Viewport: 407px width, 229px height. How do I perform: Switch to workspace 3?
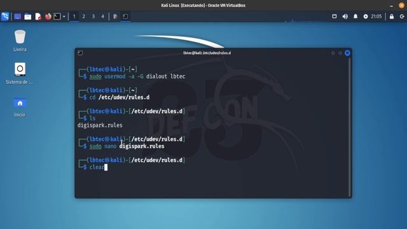(93, 17)
